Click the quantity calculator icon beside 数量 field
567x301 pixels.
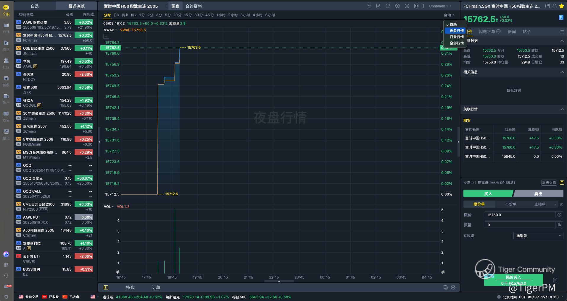point(559,225)
